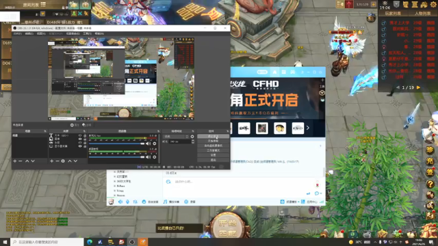Toggle lock on the 文本 (GDI+) source

point(85,135)
